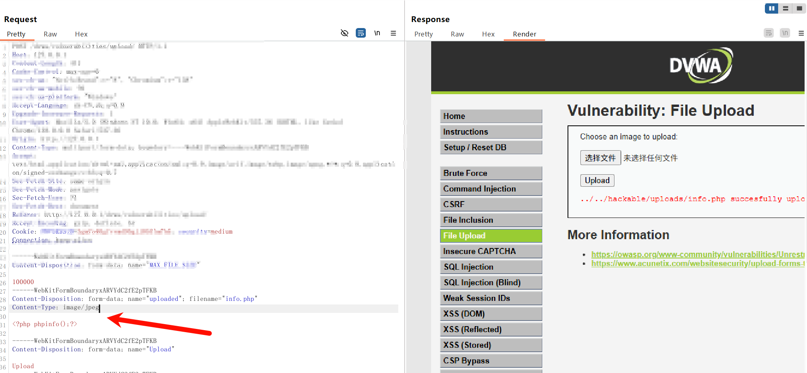Open the owasp.org vulnerabilities link
Screen dimensions: 807x373
click(x=698, y=254)
